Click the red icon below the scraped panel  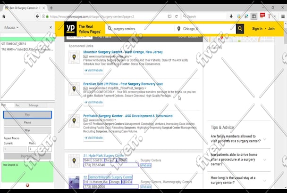27,185
